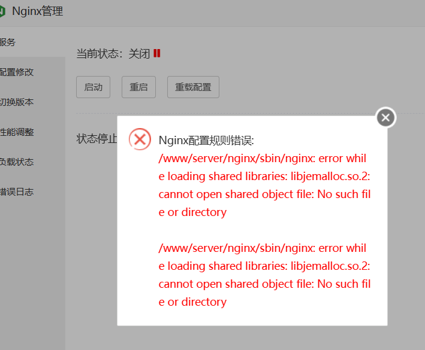Click the Nginx管理 title text

37,11
